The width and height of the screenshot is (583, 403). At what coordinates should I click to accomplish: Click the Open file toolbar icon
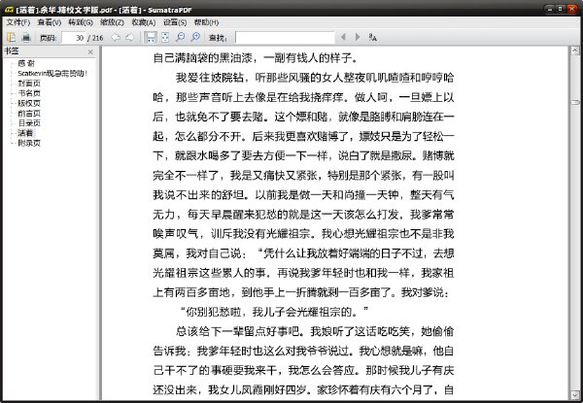(x=11, y=37)
